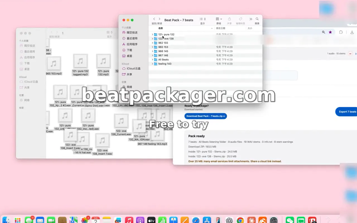Open Music app from the Dock

click(x=129, y=220)
